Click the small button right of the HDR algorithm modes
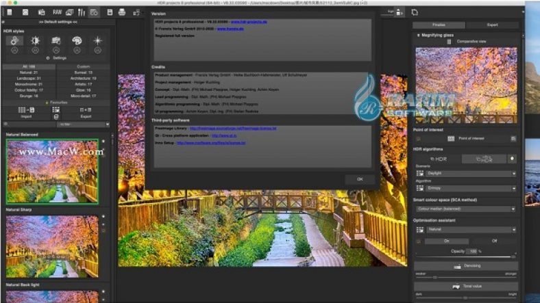The height and width of the screenshot is (303, 540). (x=512, y=159)
